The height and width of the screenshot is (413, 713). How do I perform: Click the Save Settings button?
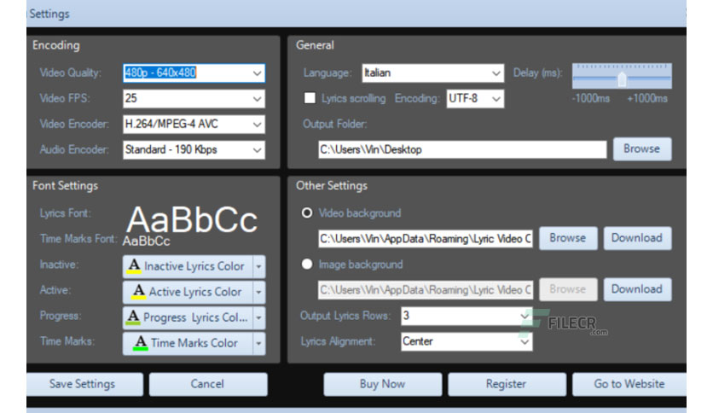[x=84, y=384]
